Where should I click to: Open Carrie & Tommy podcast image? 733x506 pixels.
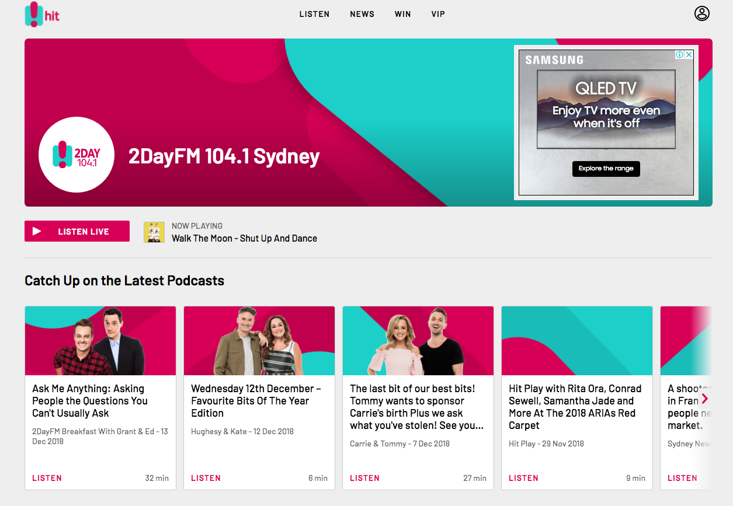pos(418,341)
